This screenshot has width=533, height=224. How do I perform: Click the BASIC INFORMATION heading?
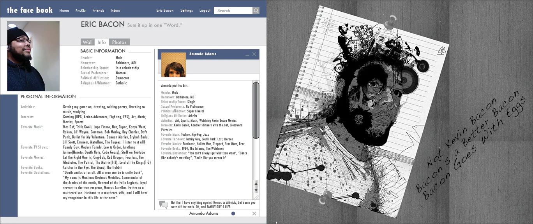[103, 51]
